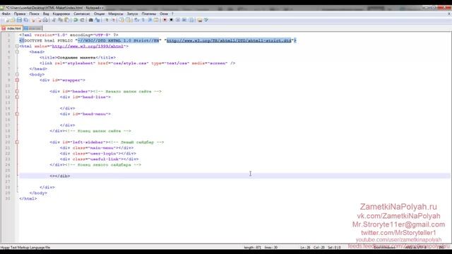This screenshot has height=254, width=452.
Task: Open the Опции menu
Action: pos(99,14)
